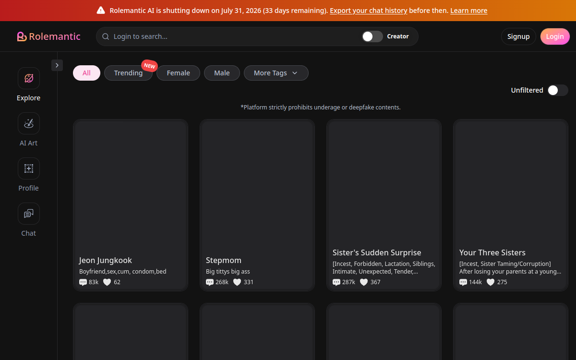The image size is (576, 360).
Task: Turn on the Unfiltered switch
Action: point(558,90)
